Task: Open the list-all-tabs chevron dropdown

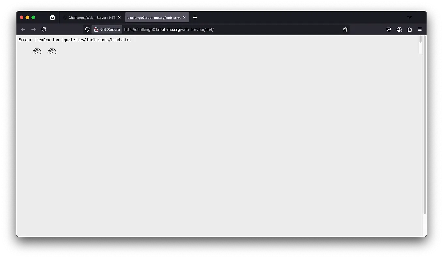Action: [x=409, y=17]
